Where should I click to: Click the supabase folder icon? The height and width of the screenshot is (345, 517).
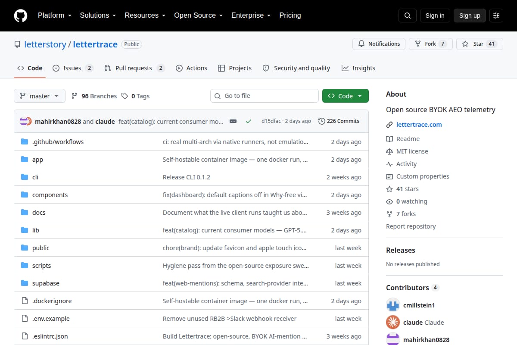point(25,283)
